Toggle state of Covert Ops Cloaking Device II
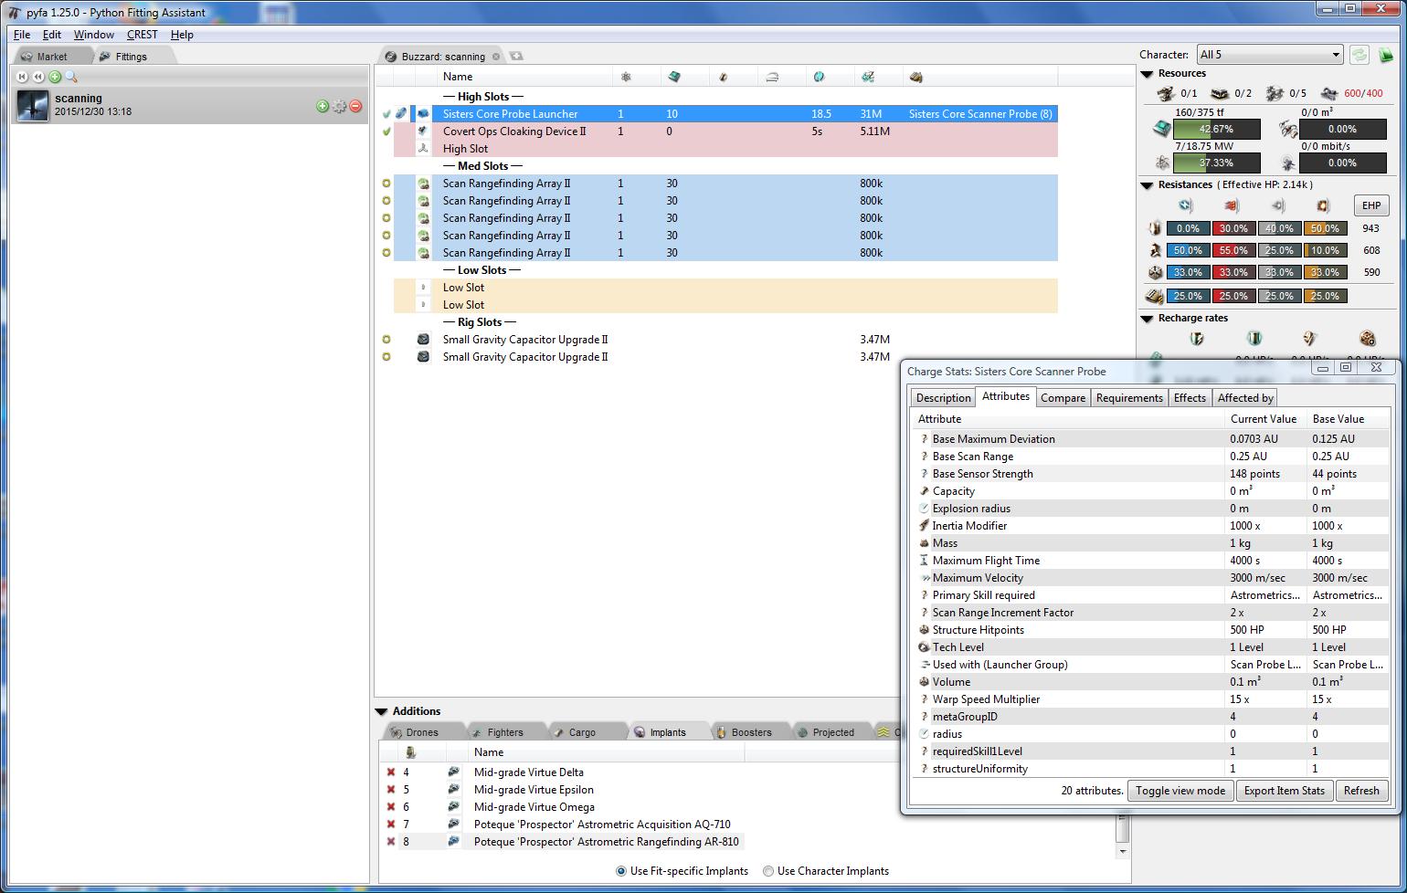Viewport: 1407px width, 893px height. coord(386,131)
